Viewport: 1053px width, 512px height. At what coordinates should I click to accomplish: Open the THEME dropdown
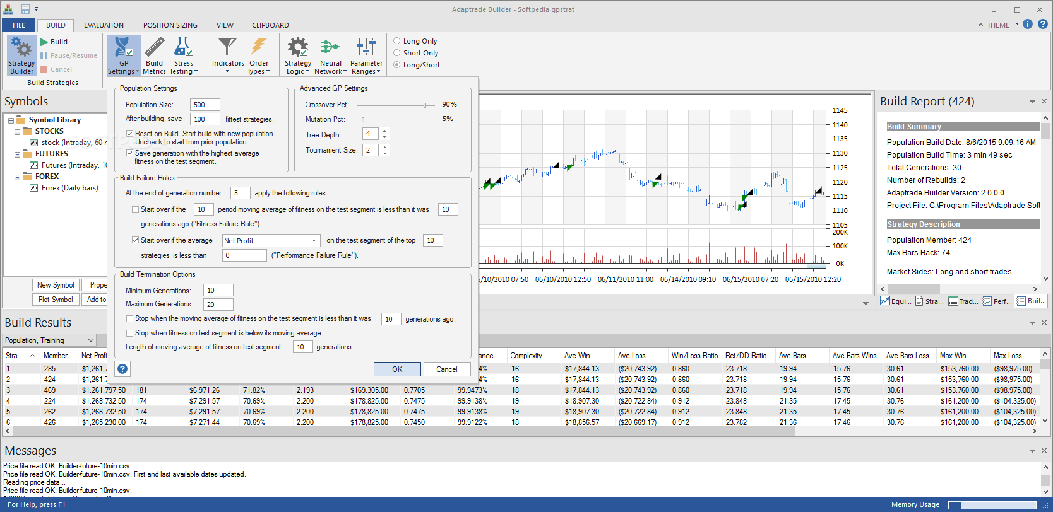[x=999, y=25]
